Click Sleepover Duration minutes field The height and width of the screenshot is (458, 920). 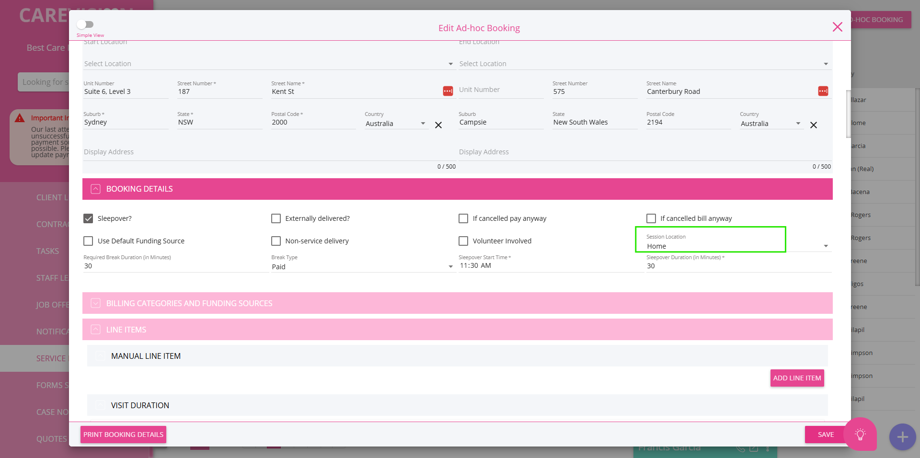coord(738,266)
